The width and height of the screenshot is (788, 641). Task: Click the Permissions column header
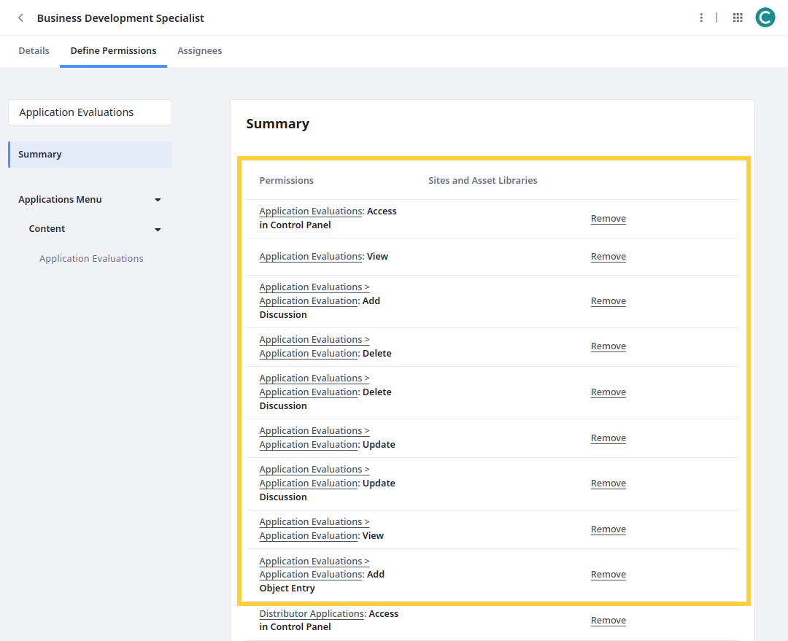pyautogui.click(x=287, y=180)
